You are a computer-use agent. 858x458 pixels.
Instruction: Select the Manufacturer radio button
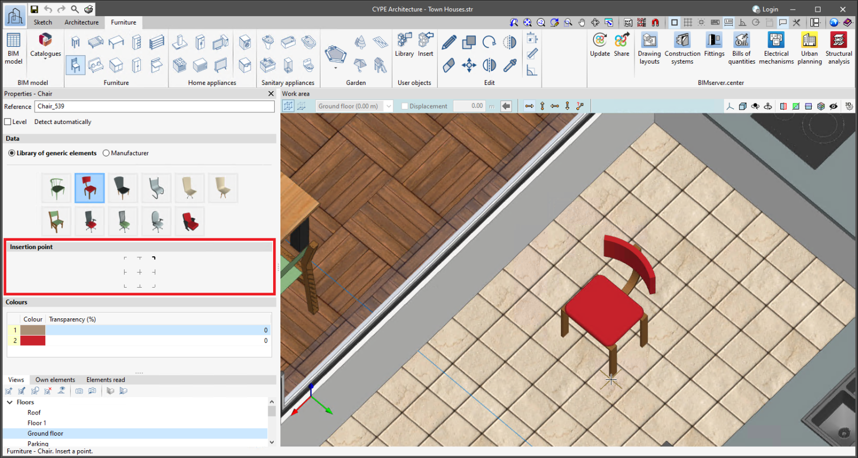coord(106,153)
